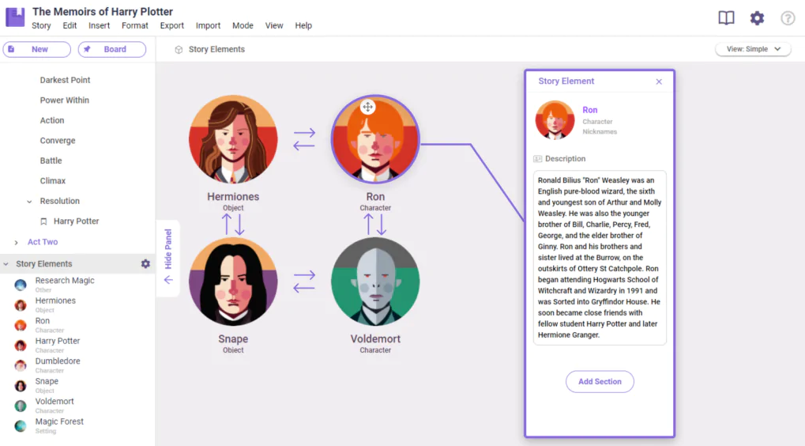Select Battle in outline
Screen dimensions: 805x446
coord(51,161)
